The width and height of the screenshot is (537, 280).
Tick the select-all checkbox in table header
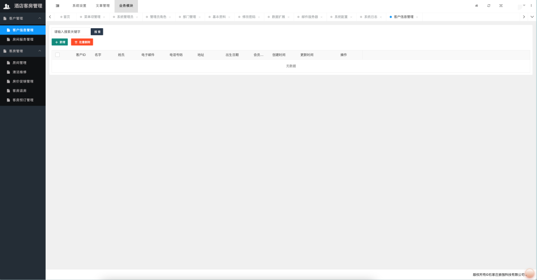pyautogui.click(x=58, y=54)
